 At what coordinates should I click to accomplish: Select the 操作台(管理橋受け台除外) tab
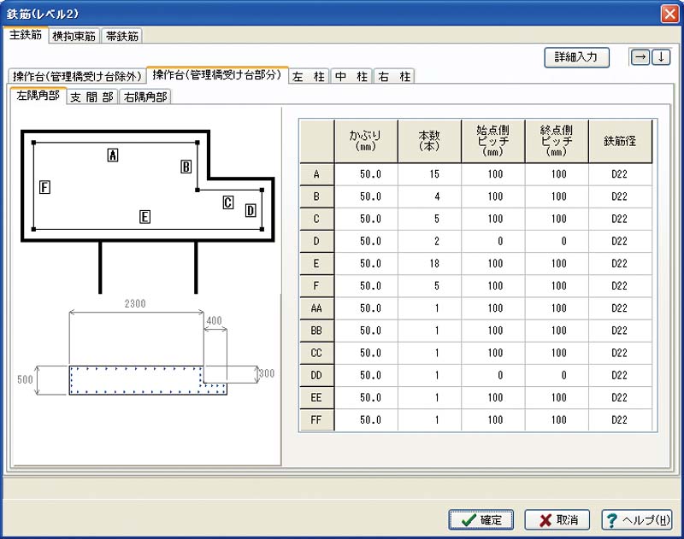click(x=77, y=76)
